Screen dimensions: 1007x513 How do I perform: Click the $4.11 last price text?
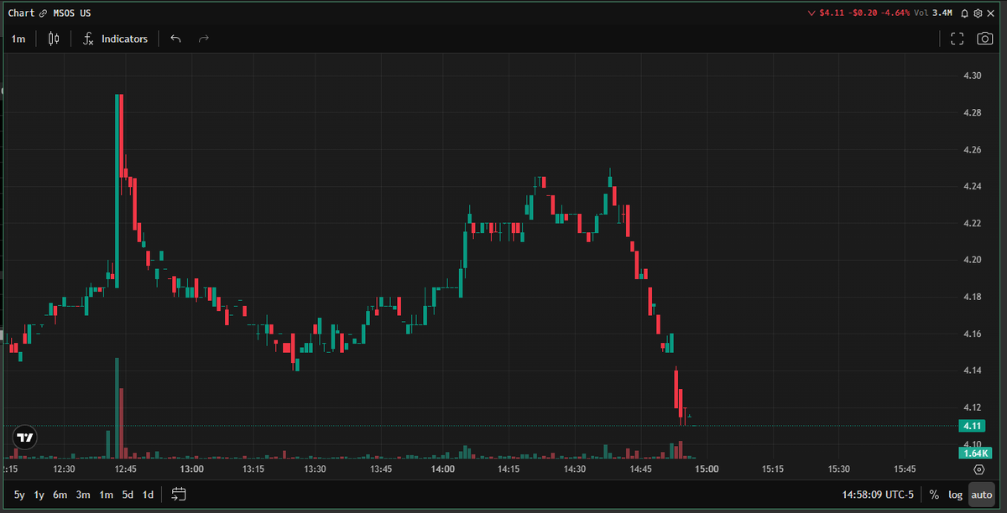click(830, 13)
